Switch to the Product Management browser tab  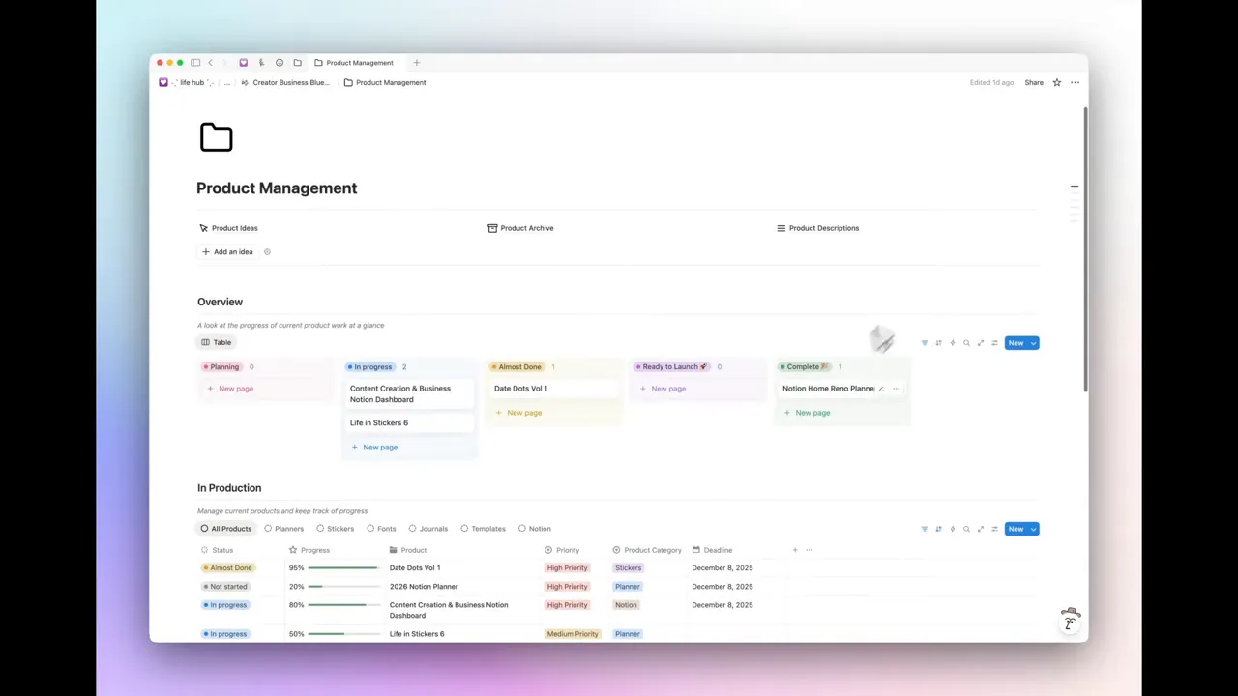(x=359, y=62)
